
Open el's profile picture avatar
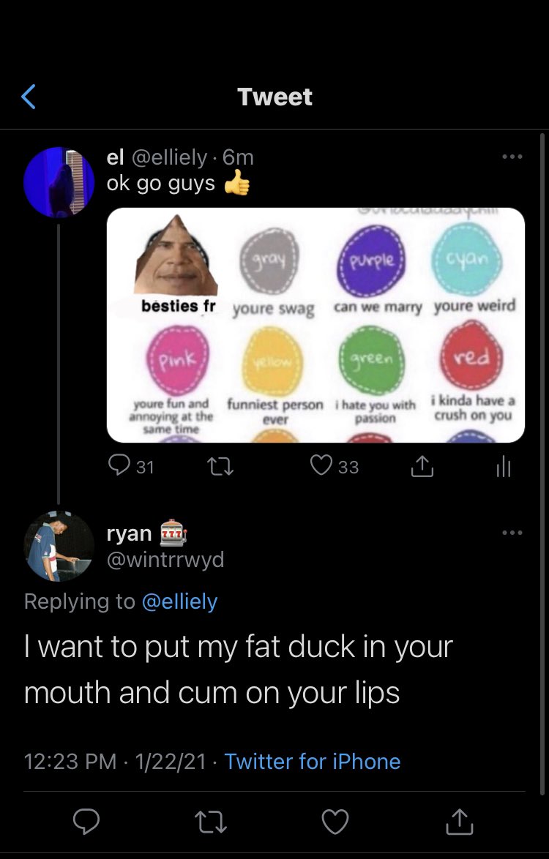pos(59,182)
